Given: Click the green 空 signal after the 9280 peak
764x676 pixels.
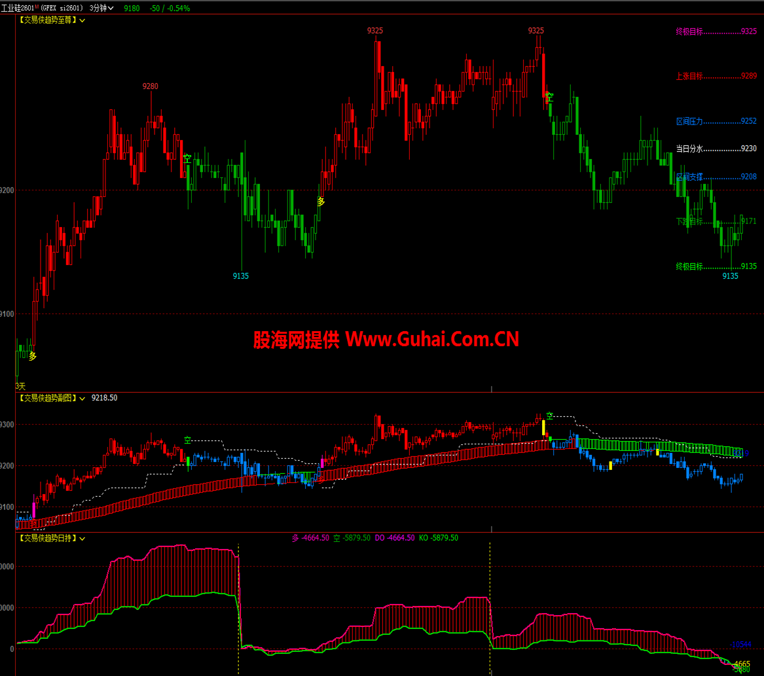Looking at the screenshot, I should point(187,158).
